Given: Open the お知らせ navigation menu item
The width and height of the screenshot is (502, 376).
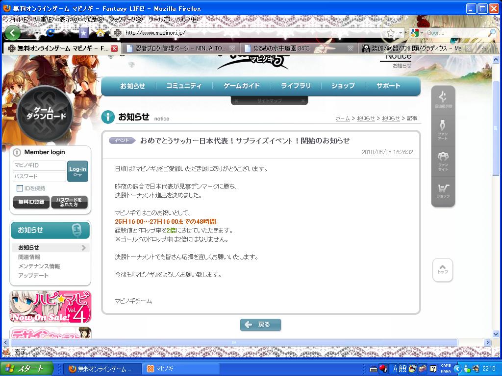Looking at the screenshot, I should coord(132,86).
